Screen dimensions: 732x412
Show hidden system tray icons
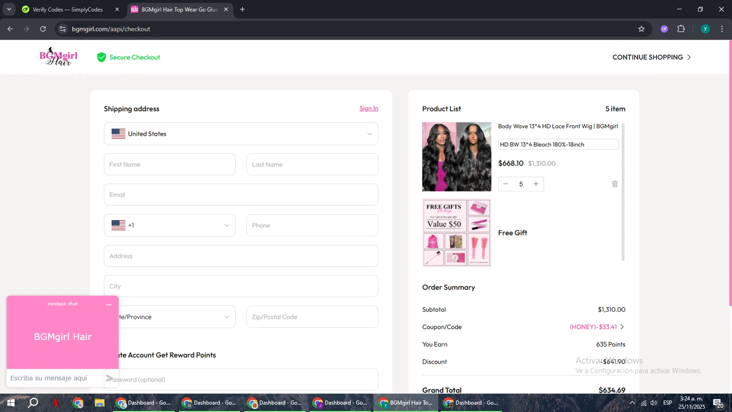tap(632, 403)
